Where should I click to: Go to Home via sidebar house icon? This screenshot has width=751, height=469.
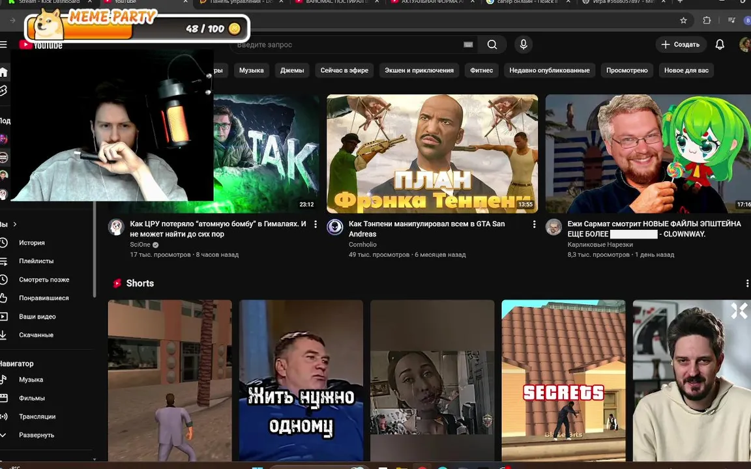point(3,72)
